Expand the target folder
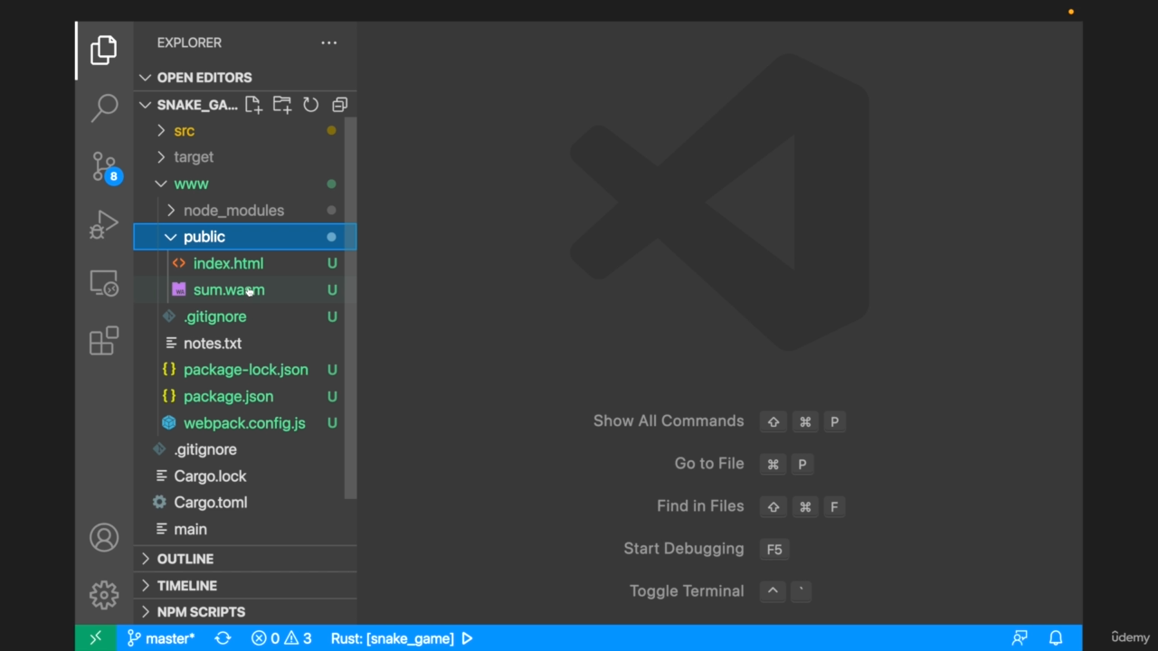This screenshot has height=651, width=1158. (193, 157)
